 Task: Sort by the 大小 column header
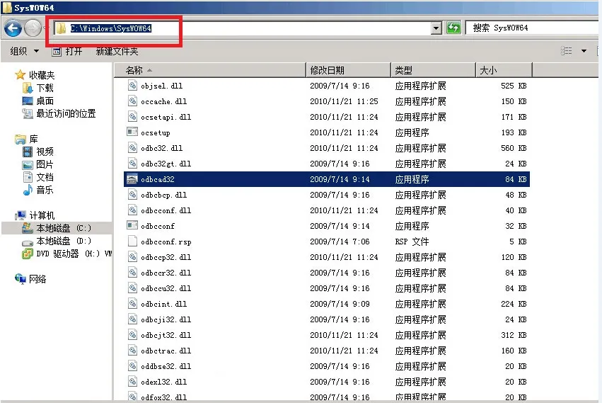point(504,70)
